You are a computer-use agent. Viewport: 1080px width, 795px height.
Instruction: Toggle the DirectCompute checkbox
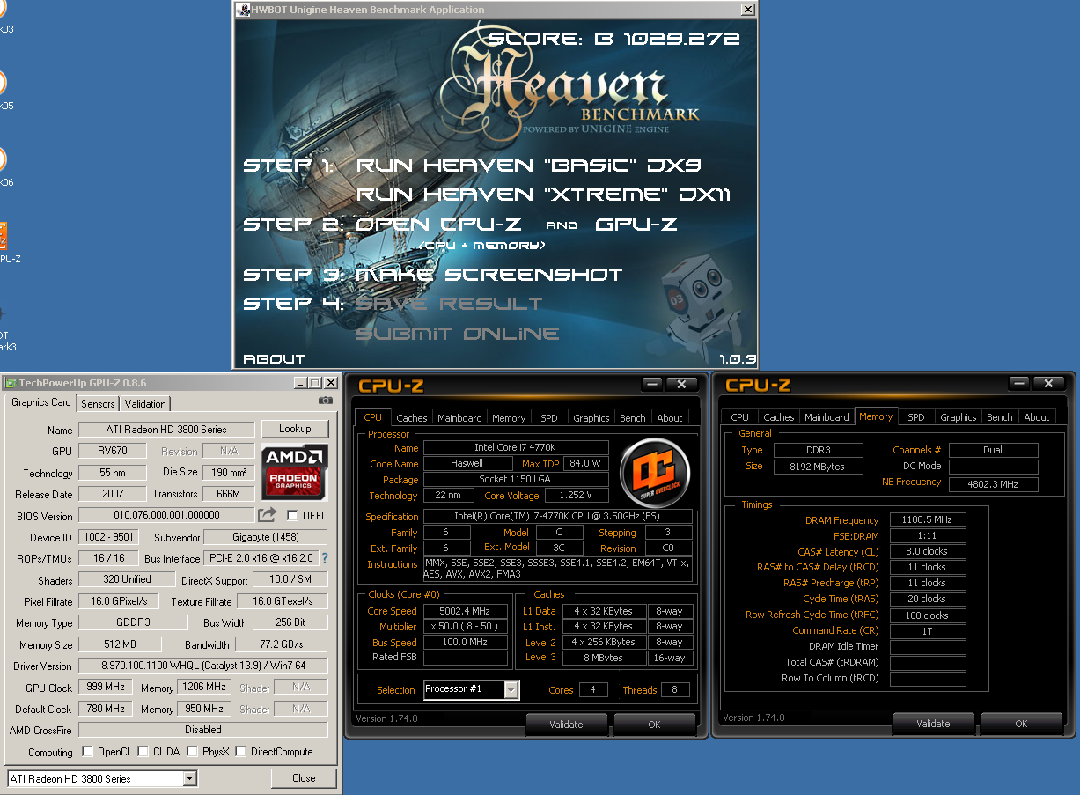point(241,752)
